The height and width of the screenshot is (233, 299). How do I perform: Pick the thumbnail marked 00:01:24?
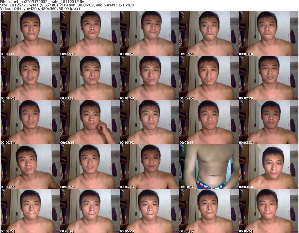click(30, 78)
